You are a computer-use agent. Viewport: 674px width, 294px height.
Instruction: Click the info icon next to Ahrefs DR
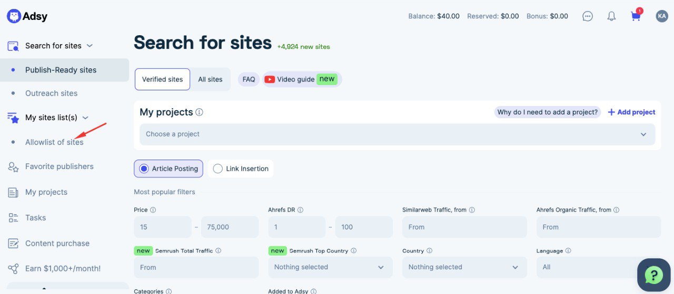(300, 210)
